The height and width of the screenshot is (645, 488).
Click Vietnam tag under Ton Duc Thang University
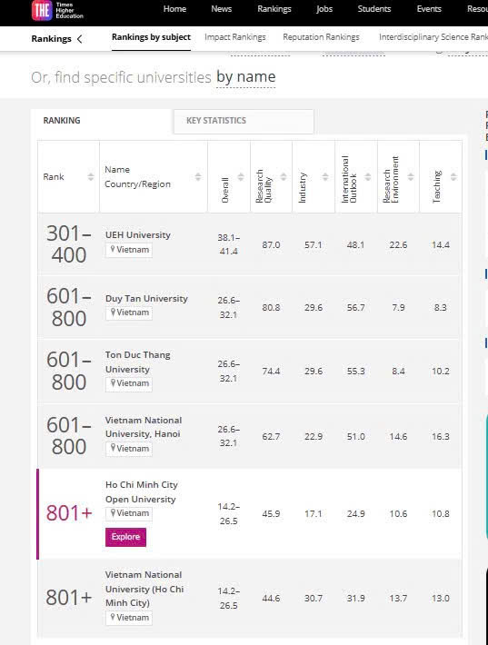pos(129,383)
